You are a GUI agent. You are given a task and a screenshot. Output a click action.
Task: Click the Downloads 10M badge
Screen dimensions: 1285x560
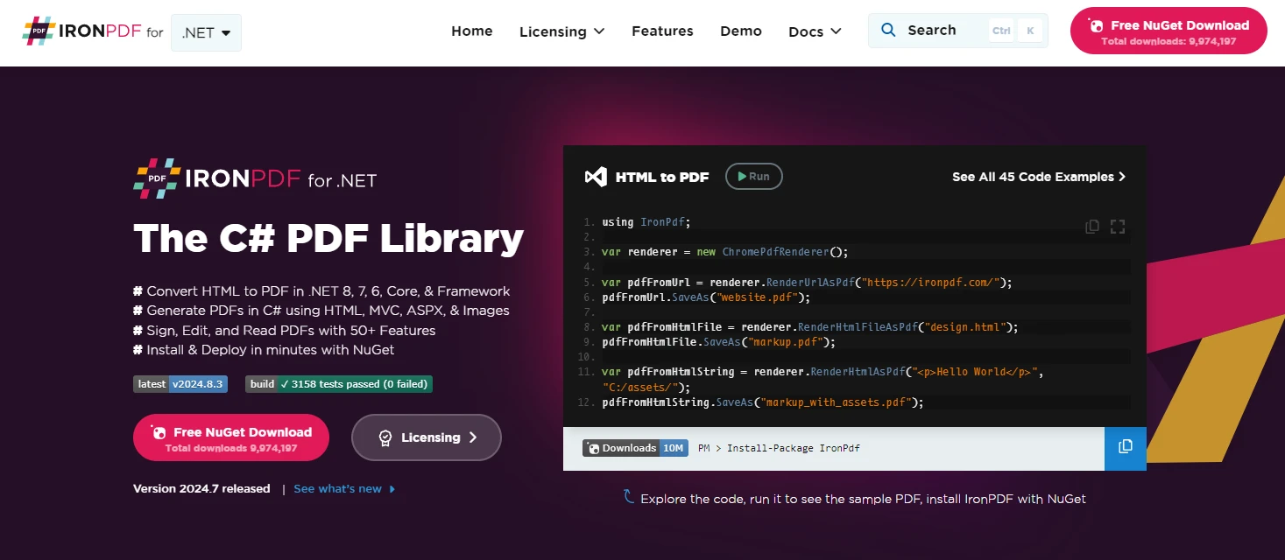(x=635, y=448)
